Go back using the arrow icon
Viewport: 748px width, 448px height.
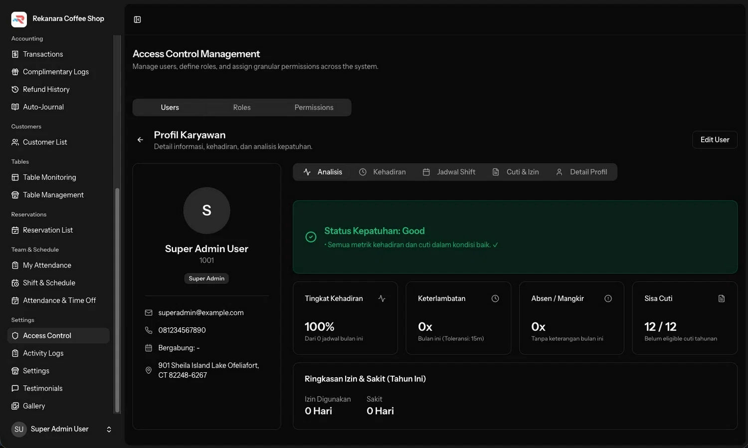tap(140, 140)
